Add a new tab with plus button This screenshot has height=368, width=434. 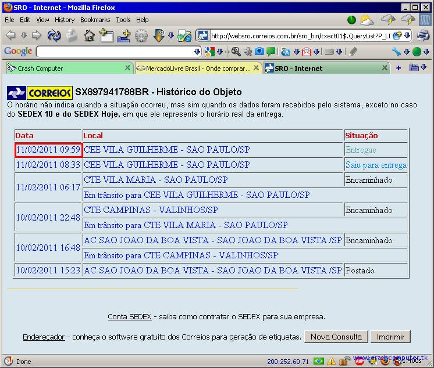coord(399,68)
